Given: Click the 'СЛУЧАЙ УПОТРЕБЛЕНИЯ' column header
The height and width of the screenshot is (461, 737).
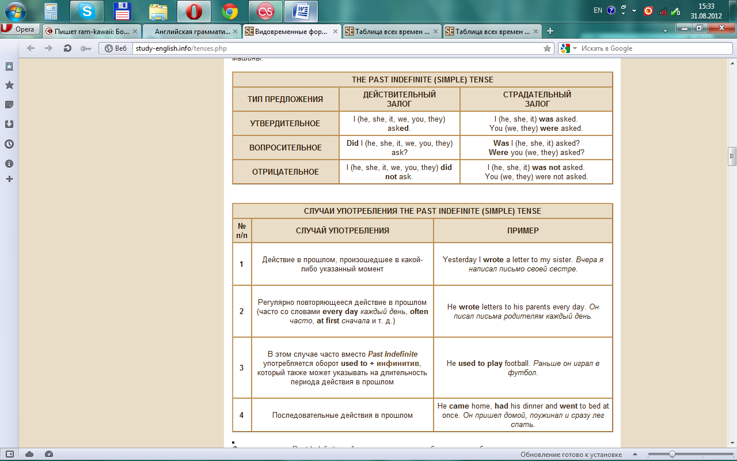Looking at the screenshot, I should tap(343, 231).
